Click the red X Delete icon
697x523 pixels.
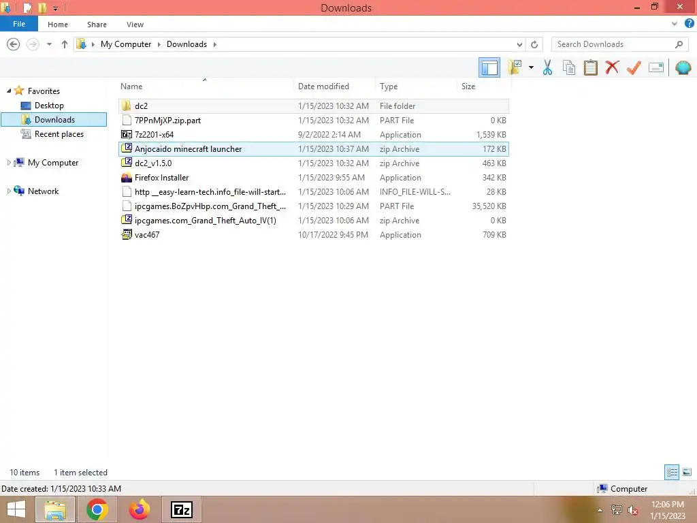(x=612, y=67)
